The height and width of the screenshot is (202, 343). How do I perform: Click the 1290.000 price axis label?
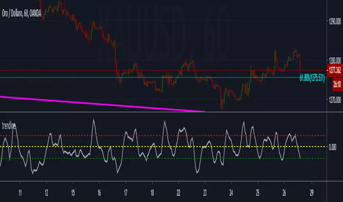(335, 21)
